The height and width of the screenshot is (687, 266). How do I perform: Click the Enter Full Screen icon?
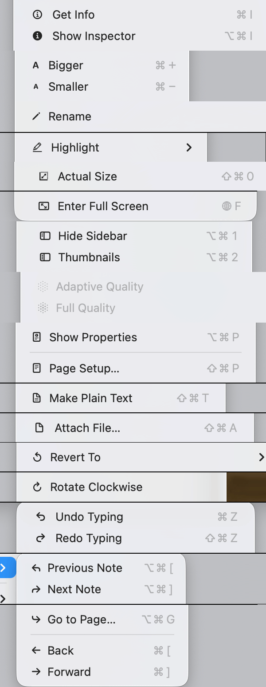(43, 206)
